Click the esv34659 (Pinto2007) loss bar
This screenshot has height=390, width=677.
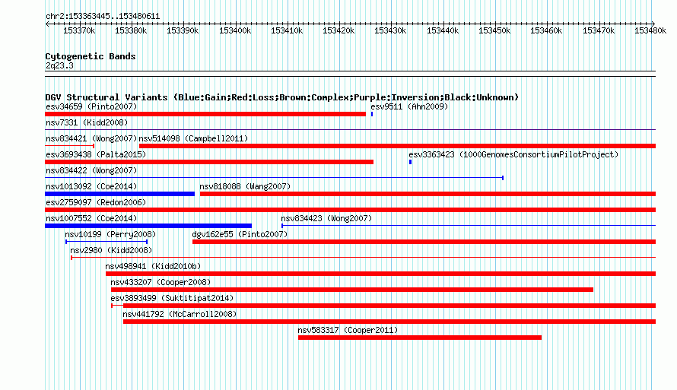click(x=205, y=114)
